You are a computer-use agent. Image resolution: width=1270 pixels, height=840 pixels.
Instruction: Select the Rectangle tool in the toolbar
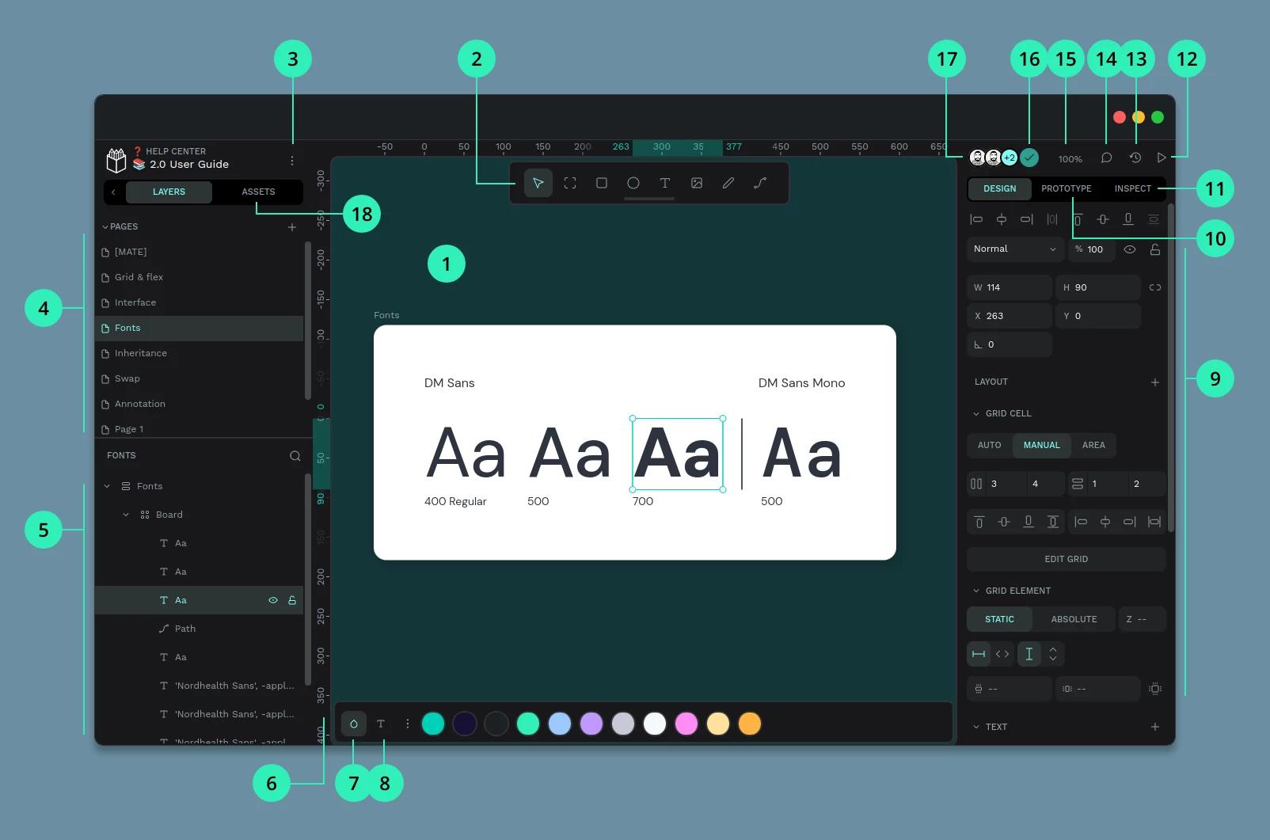(602, 183)
